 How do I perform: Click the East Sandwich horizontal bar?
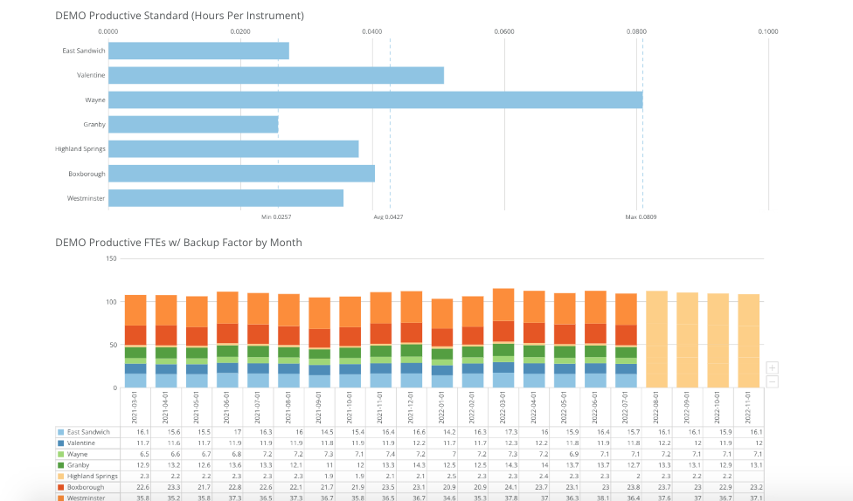point(198,51)
